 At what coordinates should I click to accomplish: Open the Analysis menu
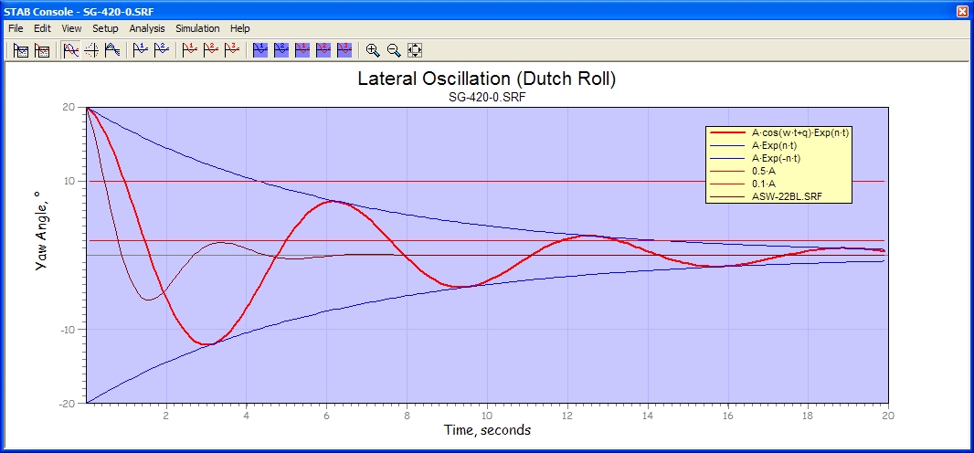click(147, 28)
